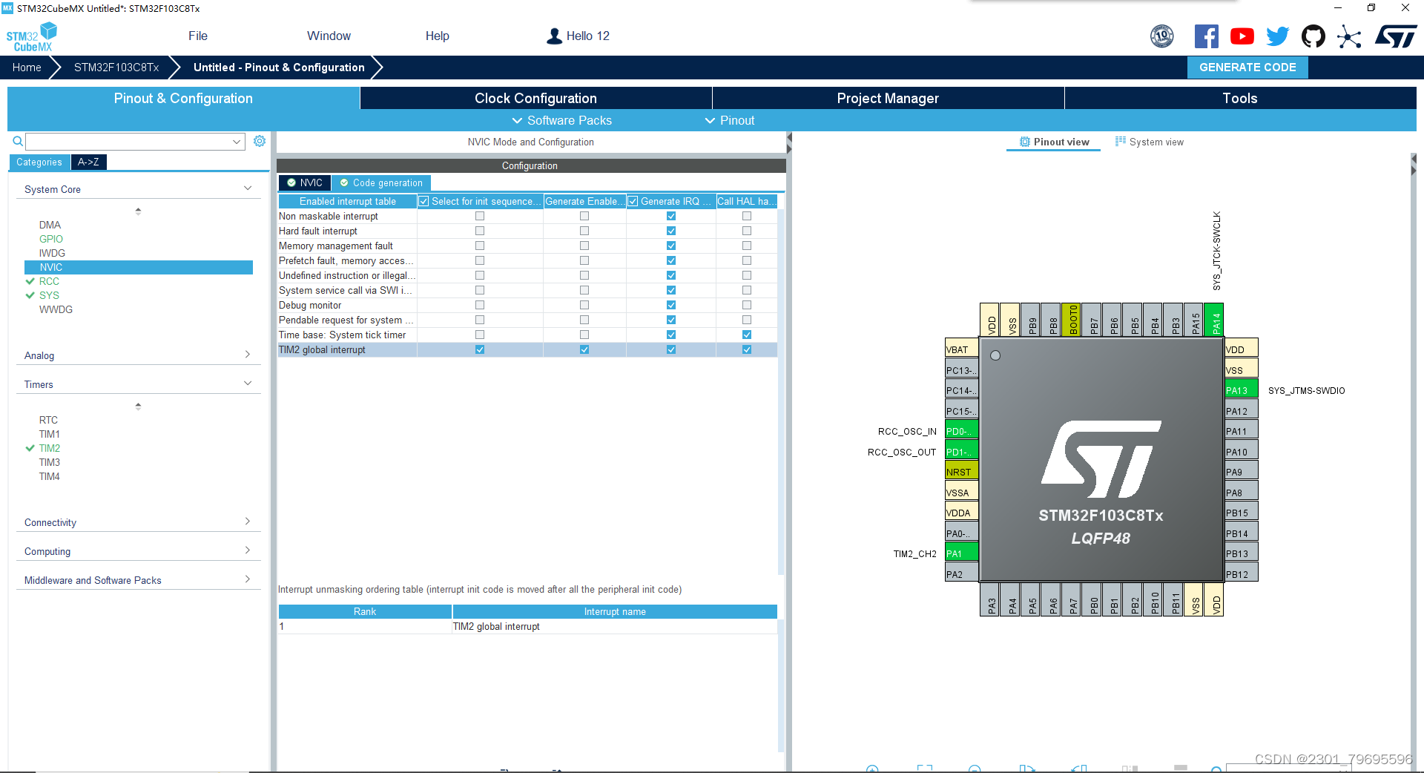Uncheck TIM2 global interrupt init sequence checkbox

tap(480, 349)
